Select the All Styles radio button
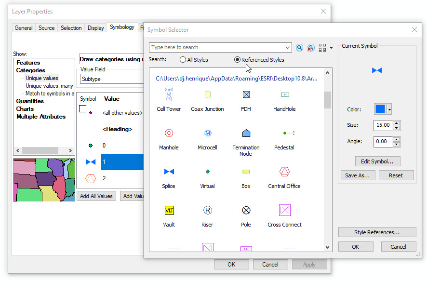427x281 pixels. pyautogui.click(x=183, y=60)
